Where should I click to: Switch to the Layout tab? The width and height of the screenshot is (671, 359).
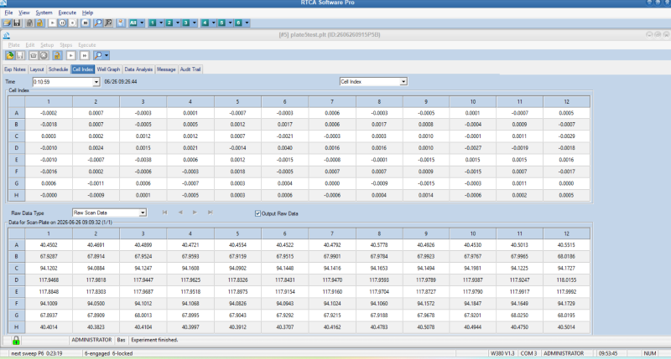[37, 69]
